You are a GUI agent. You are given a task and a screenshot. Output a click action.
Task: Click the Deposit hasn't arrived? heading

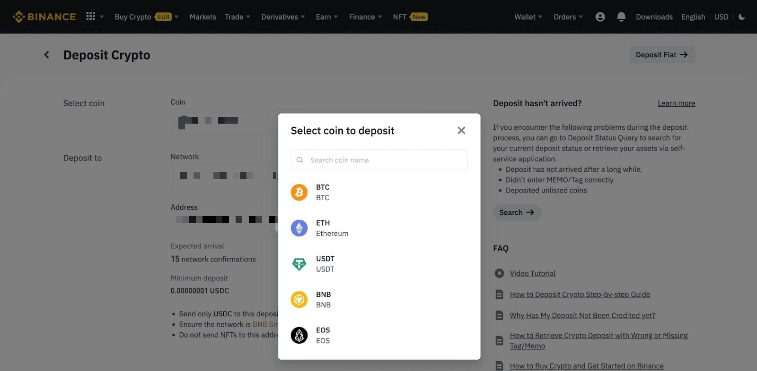coord(537,103)
